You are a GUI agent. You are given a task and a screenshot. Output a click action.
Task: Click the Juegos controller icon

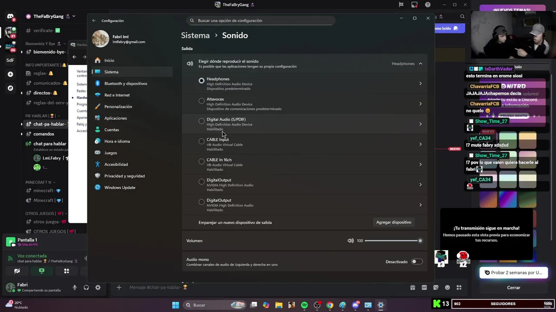pyautogui.click(x=98, y=153)
